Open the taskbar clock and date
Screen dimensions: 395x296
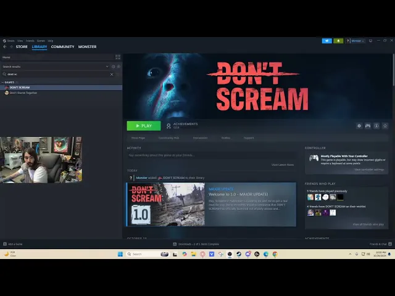pyautogui.click(x=380, y=254)
